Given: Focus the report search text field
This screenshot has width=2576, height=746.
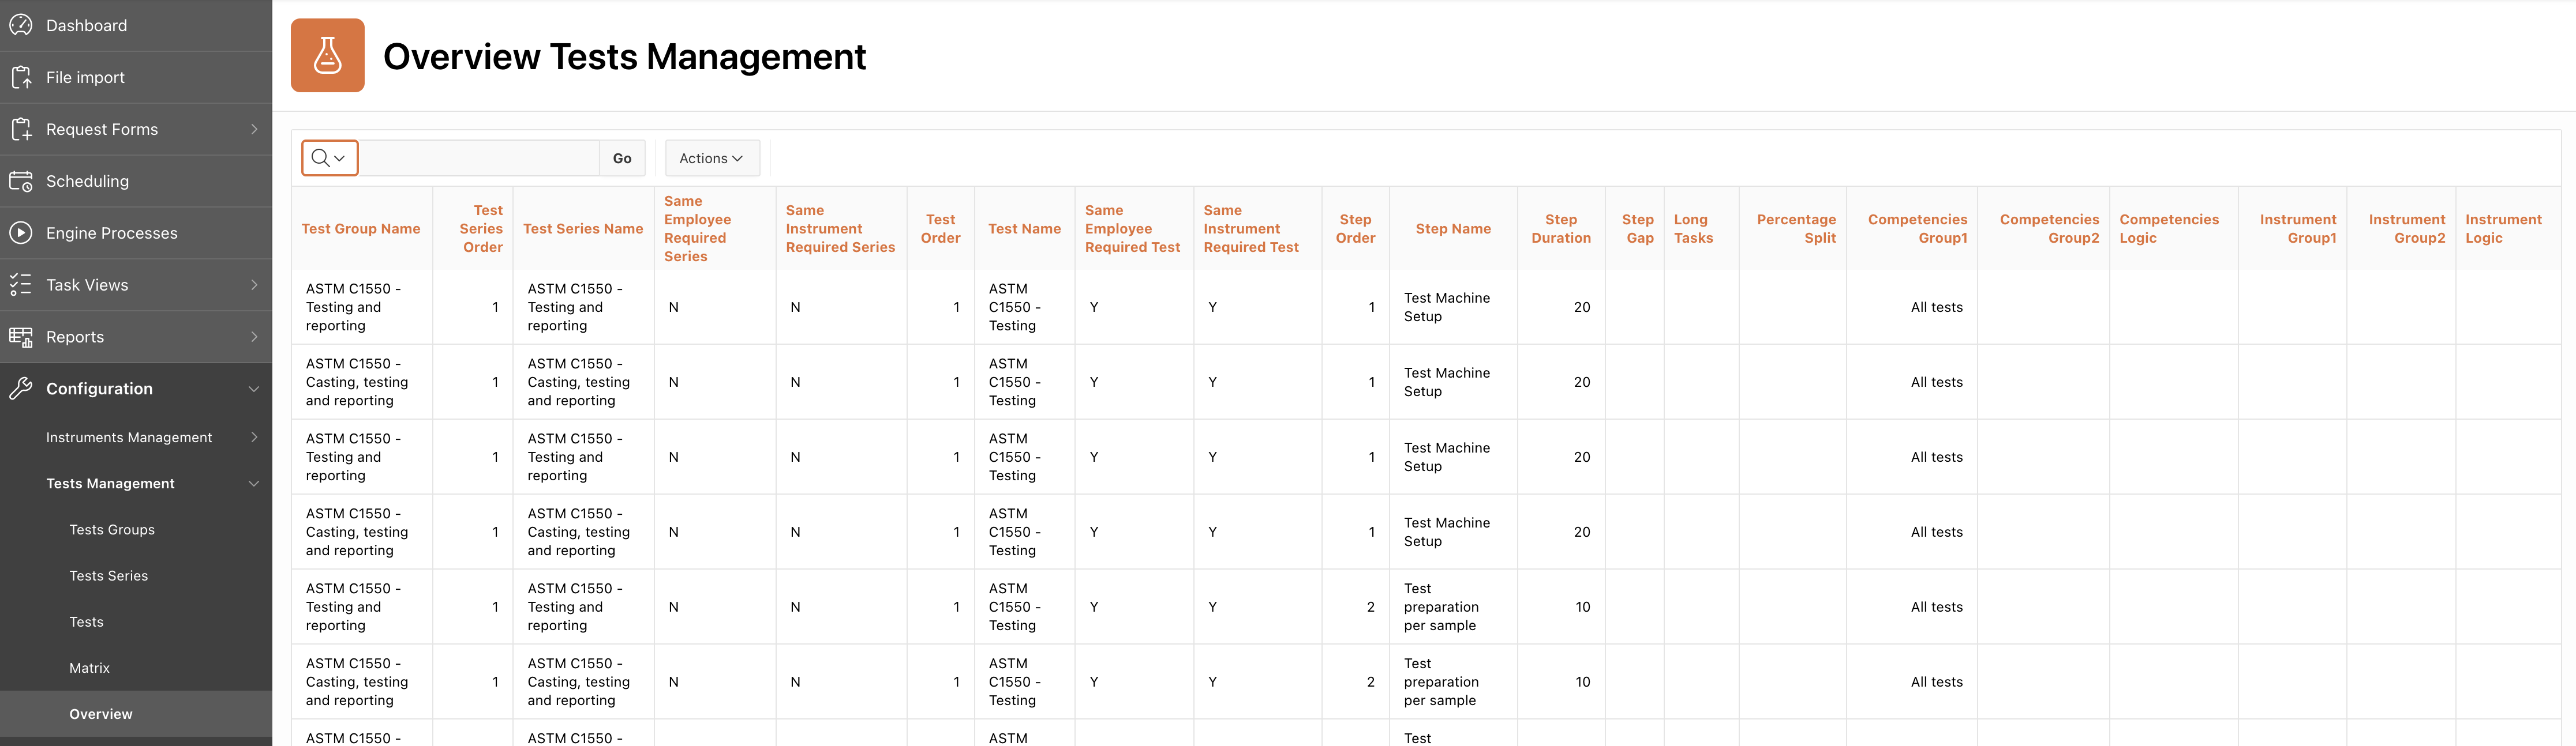Looking at the screenshot, I should (x=479, y=158).
